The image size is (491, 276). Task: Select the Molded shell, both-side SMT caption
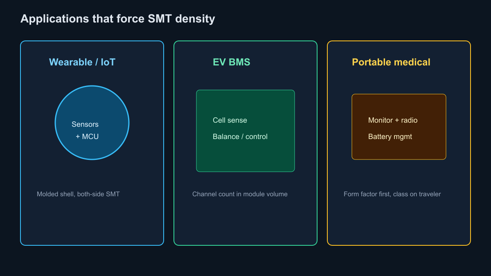(78, 194)
